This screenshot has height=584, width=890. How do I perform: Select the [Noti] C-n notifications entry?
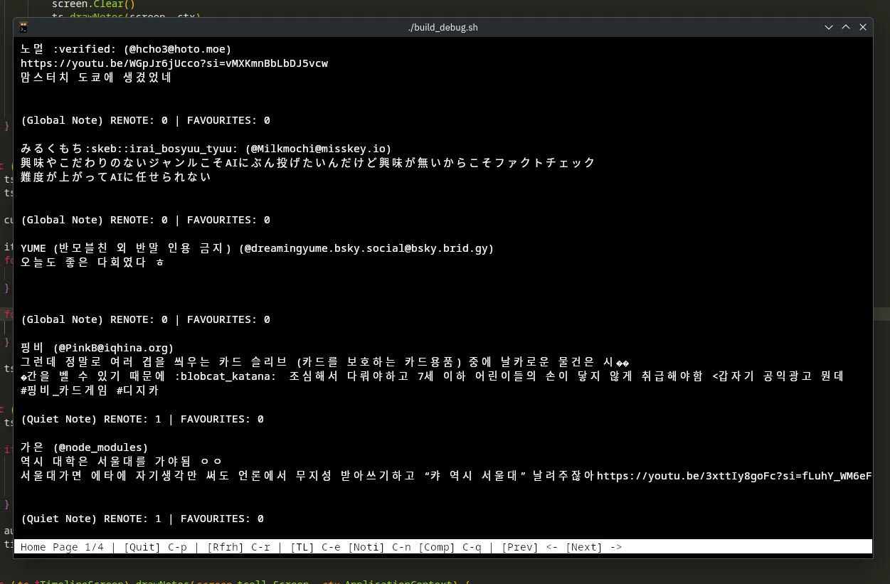(379, 547)
